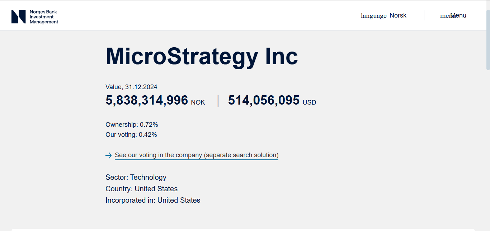
Task: Click the 'Ownership: 0.72%' text
Action: coord(132,125)
